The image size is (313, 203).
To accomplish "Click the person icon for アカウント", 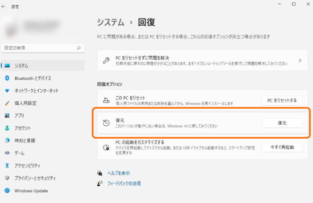I will click(7, 128).
